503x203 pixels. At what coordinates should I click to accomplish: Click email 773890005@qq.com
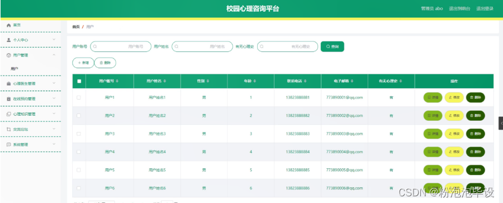tap(344, 170)
